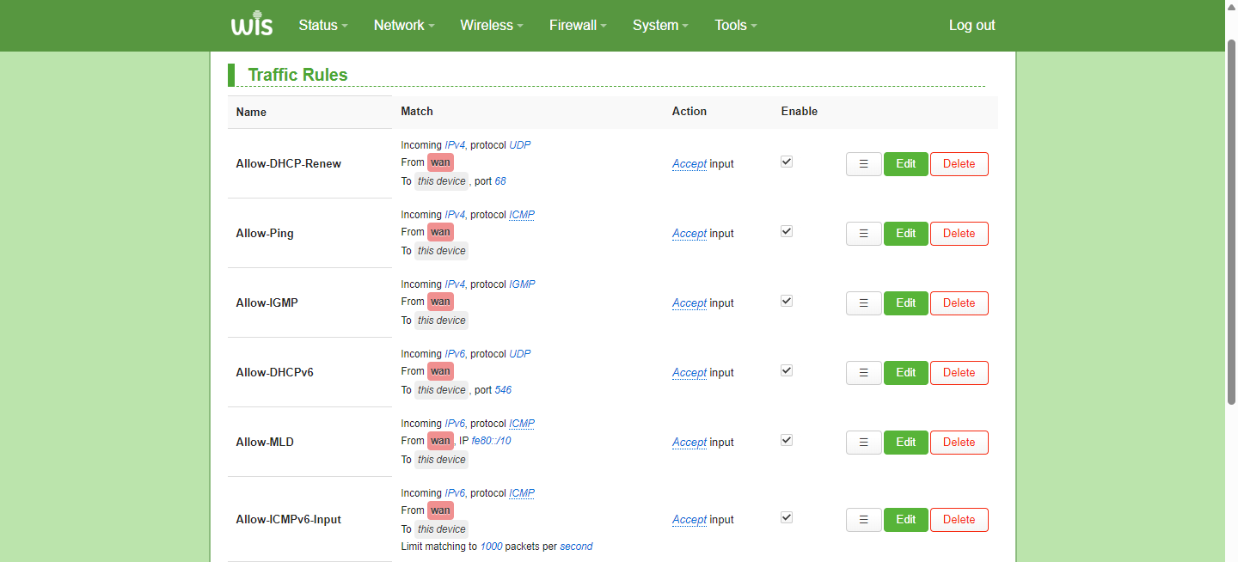Delete the Allow-MLD rule
Screen dimensions: 1238x562
(x=959, y=443)
